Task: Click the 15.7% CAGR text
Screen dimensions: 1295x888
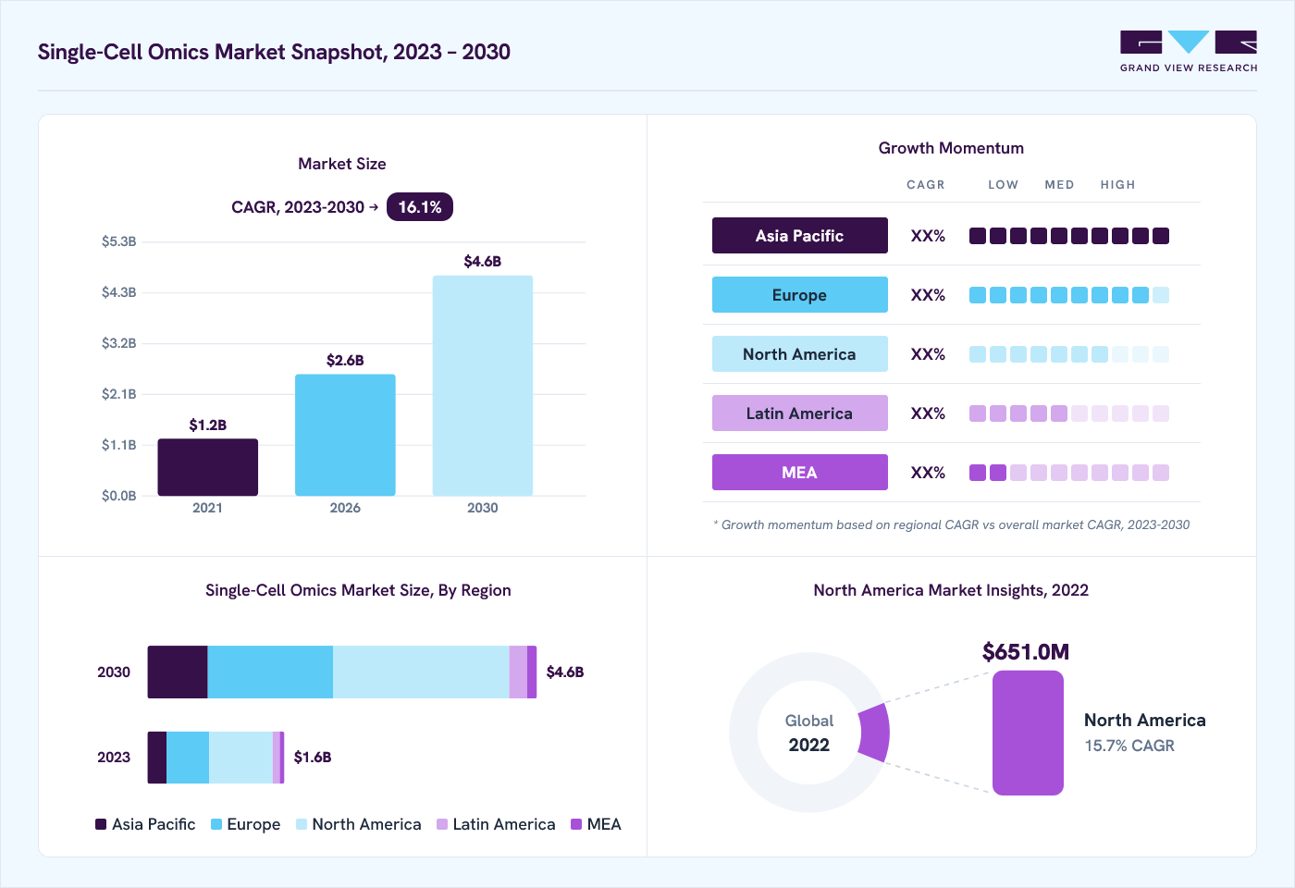Action: coord(1129,746)
